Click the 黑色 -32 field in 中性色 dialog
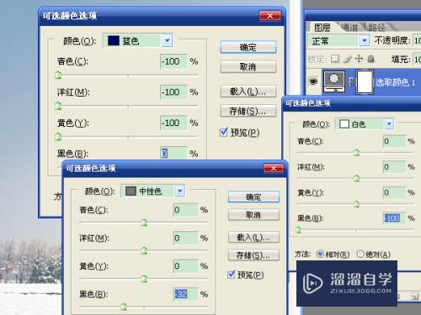421x315 pixels. point(186,294)
